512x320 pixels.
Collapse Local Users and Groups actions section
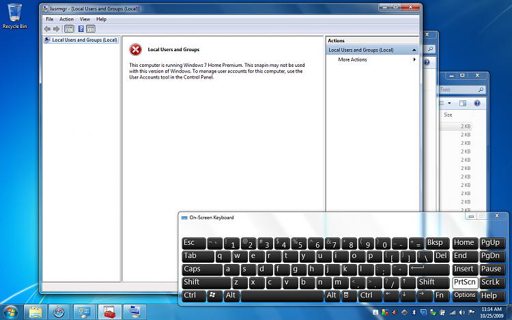pyautogui.click(x=414, y=50)
